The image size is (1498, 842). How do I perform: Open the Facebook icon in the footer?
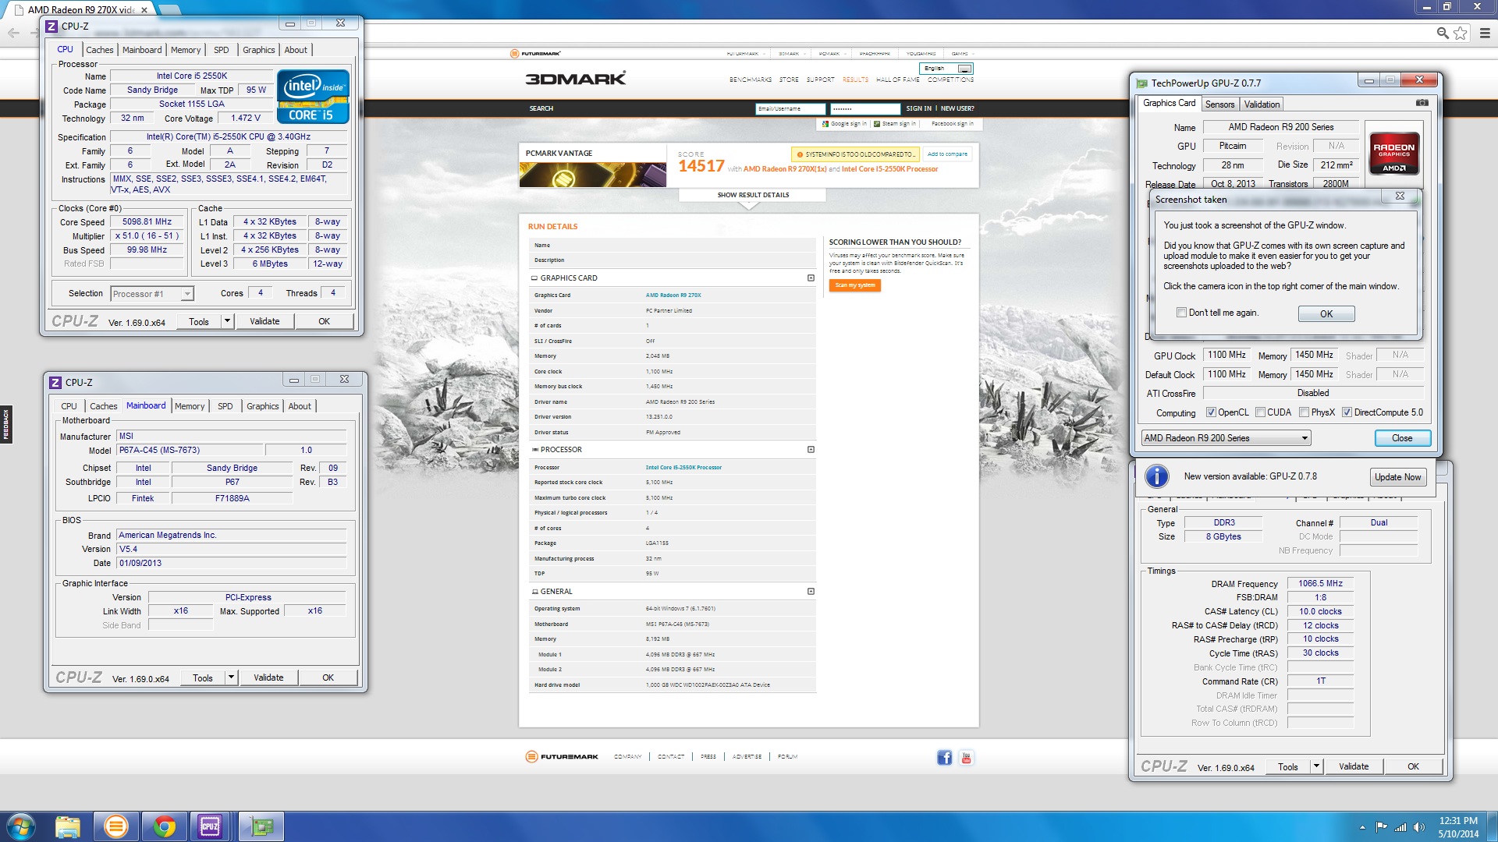coord(944,757)
